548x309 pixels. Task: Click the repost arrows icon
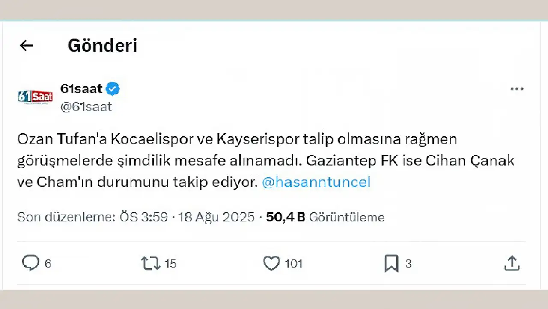pos(150,263)
